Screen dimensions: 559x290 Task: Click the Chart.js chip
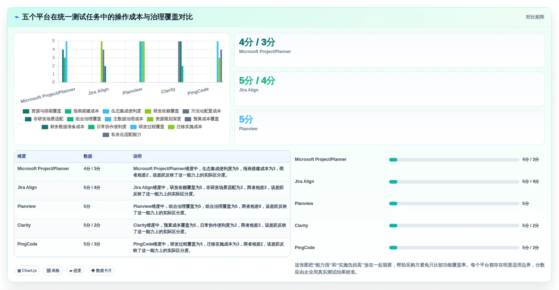(x=27, y=271)
